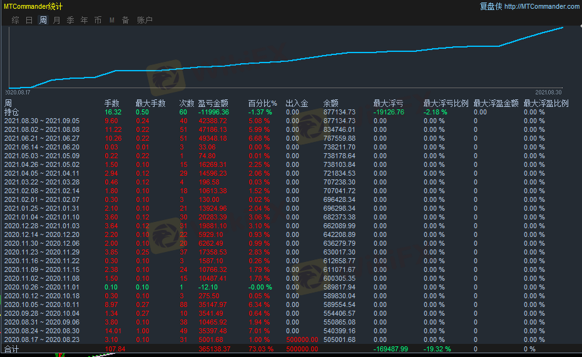Click the 最大浮亏比例 column header
Screen dimensions: 582x357
(x=446, y=103)
